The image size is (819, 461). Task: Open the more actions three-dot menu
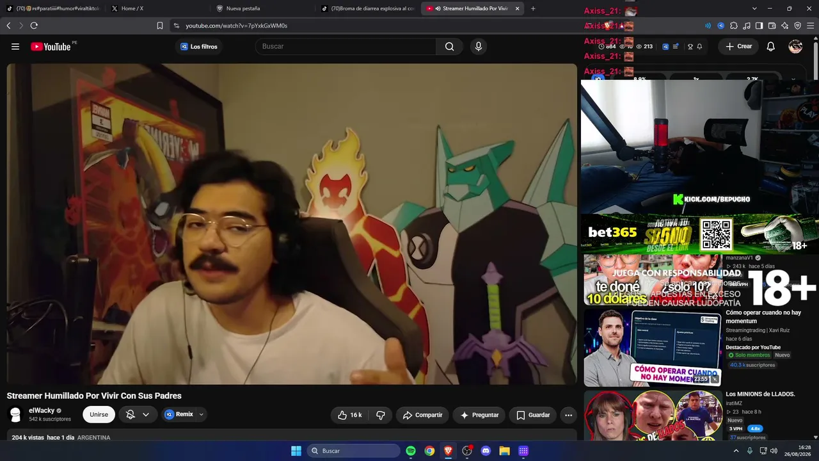(x=568, y=415)
